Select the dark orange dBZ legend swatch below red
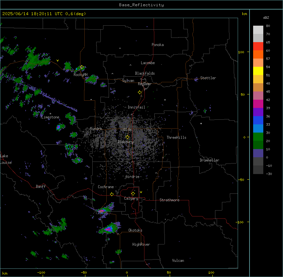The width and height of the screenshot is (283, 277). (x=258, y=54)
